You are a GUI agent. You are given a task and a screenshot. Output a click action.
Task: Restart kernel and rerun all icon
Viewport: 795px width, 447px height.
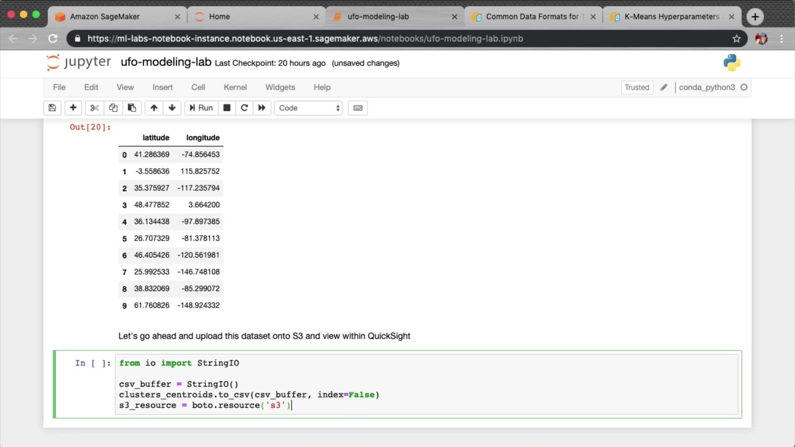pos(262,108)
